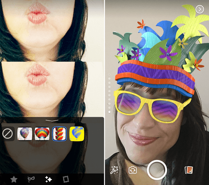The width and height of the screenshot is (209, 185).
Task: Open the photo gallery cards icon
Action: tap(189, 170)
